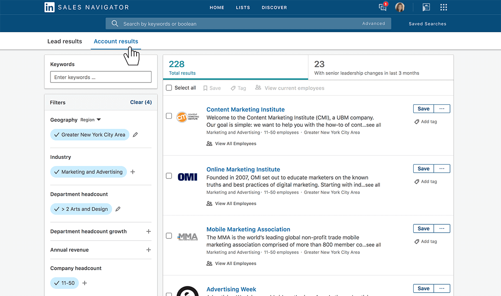
Task: View All Employees of Mobile Marketing Association
Action: click(231, 263)
